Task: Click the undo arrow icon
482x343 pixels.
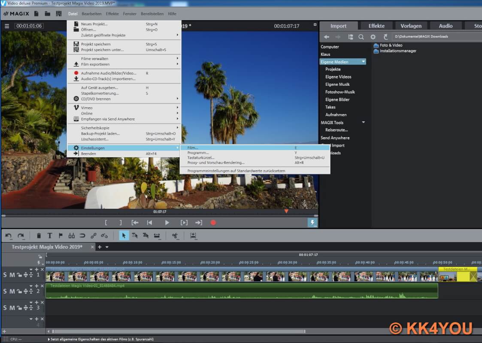Action: pyautogui.click(x=9, y=235)
